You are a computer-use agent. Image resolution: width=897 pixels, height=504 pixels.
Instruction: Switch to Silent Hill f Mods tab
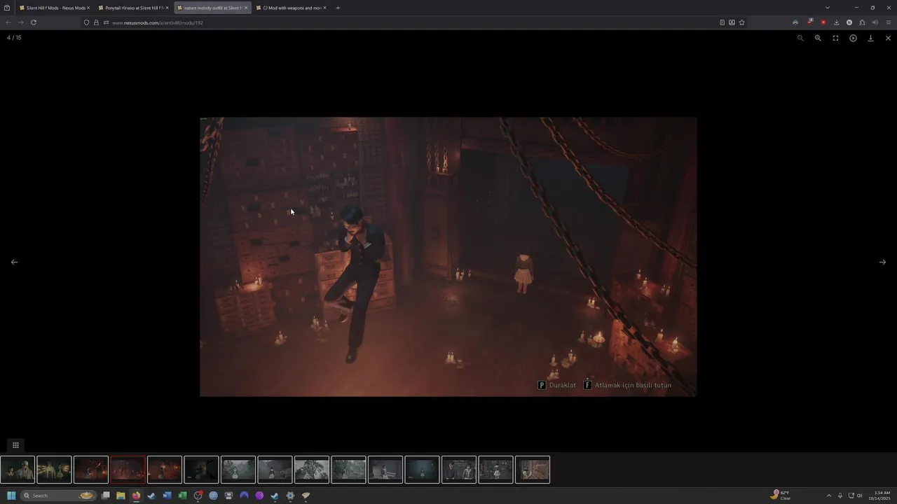tap(55, 8)
